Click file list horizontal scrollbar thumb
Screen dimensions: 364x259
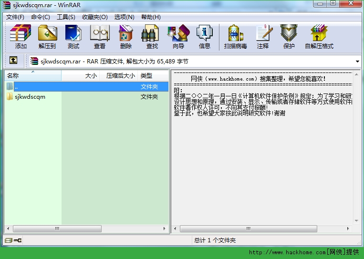coord(57,228)
